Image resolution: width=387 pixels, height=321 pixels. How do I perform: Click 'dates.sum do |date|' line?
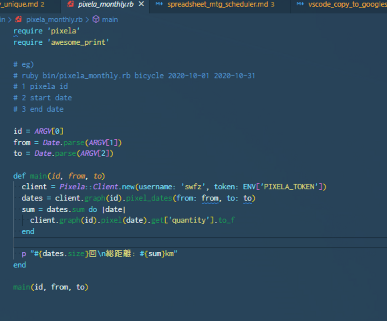pyautogui.click(x=86, y=210)
